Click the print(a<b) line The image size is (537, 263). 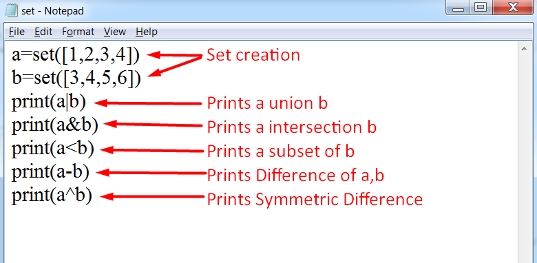(53, 149)
